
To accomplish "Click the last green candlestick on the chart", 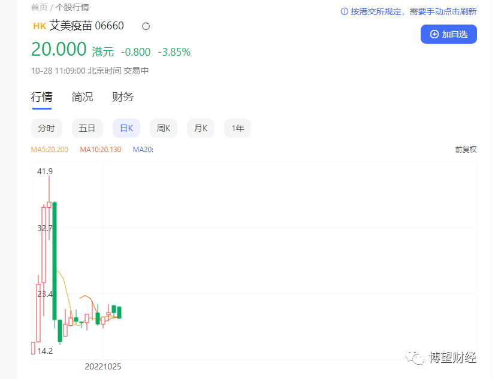I will [119, 313].
